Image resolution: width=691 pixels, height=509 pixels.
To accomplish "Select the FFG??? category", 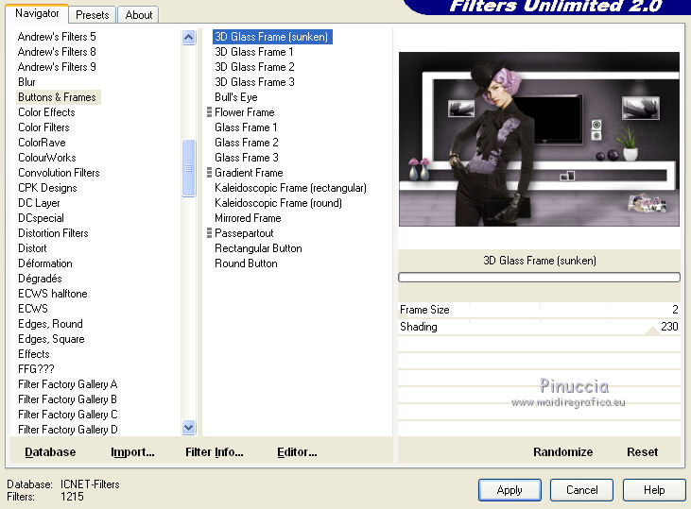I will pyautogui.click(x=36, y=369).
